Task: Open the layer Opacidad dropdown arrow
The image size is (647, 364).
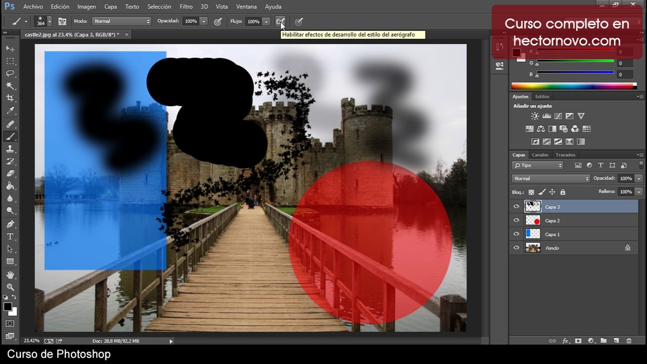Action: click(x=639, y=178)
